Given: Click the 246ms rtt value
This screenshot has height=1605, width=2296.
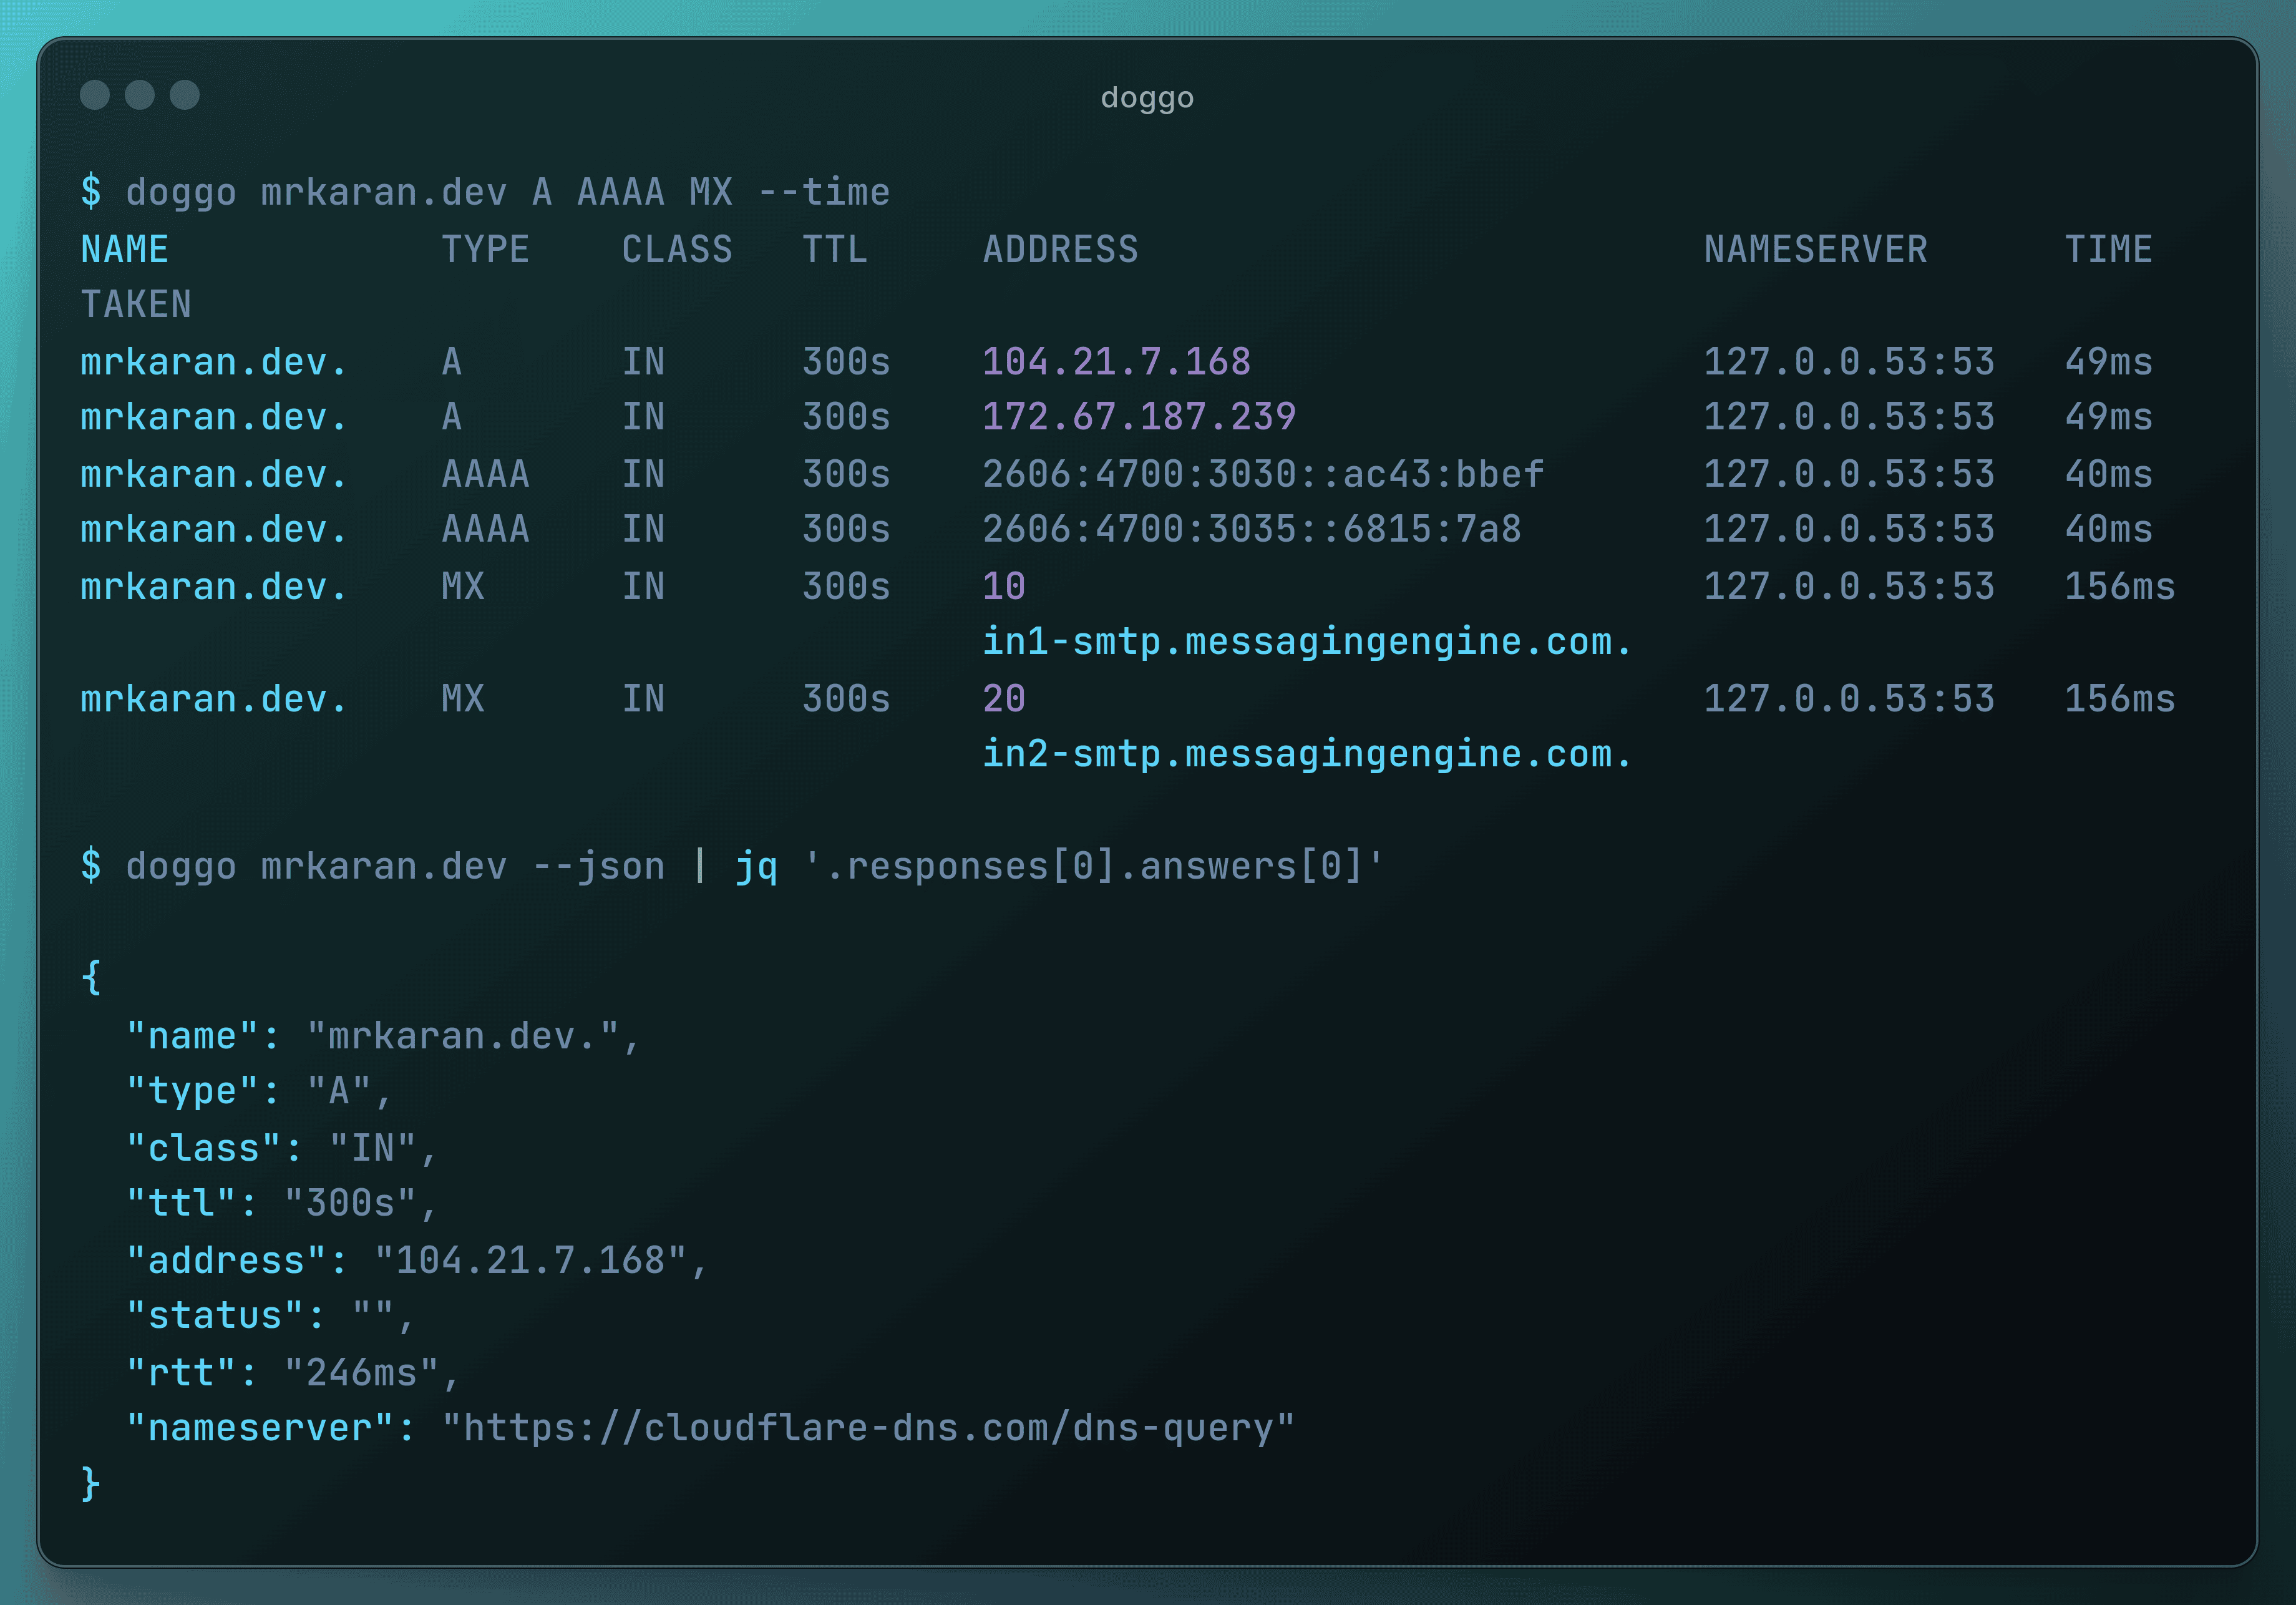Looking at the screenshot, I should [362, 1373].
